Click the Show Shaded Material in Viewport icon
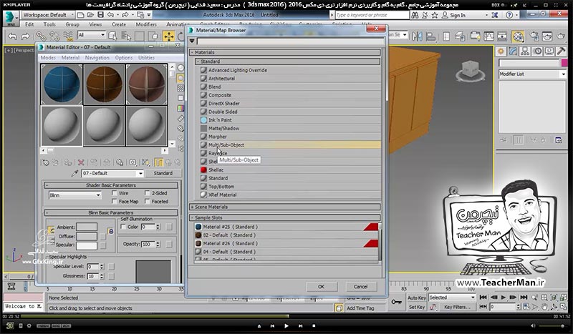573x334 pixels. click(145, 162)
